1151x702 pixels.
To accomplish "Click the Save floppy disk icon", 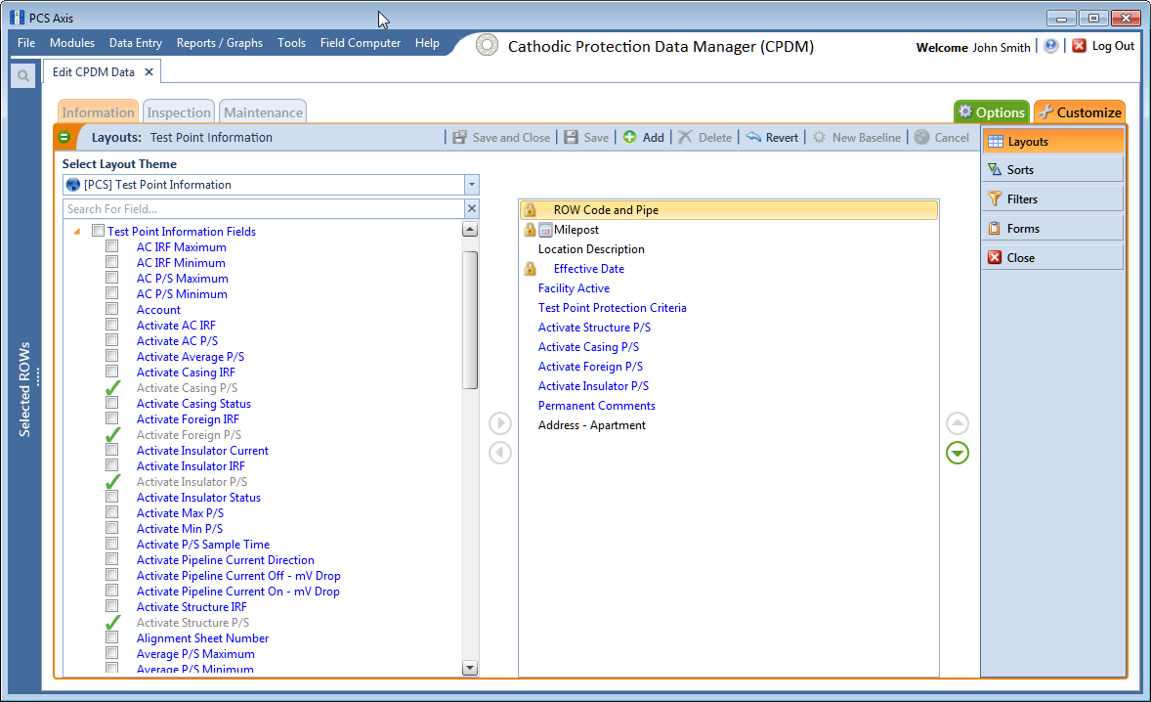I will pyautogui.click(x=571, y=137).
